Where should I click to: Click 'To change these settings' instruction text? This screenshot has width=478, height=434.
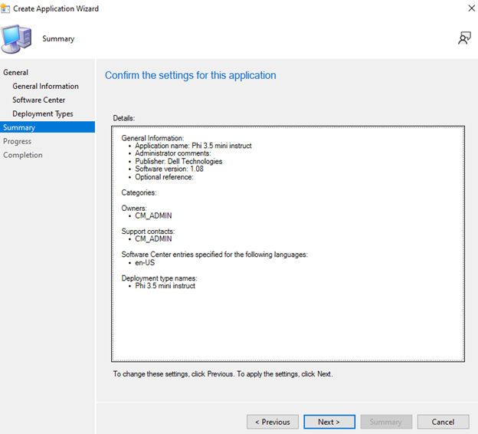click(x=223, y=374)
